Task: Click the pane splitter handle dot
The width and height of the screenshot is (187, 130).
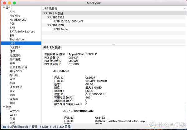Action: point(114,44)
